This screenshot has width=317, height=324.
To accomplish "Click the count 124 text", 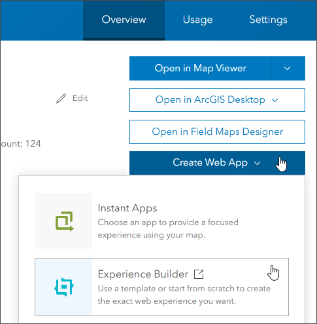I will [x=21, y=143].
